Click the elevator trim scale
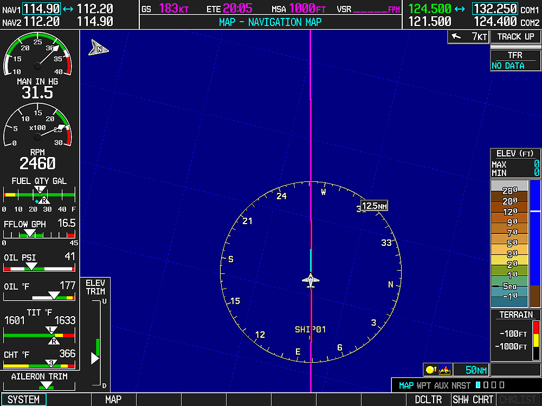The width and height of the screenshot is (542, 406). [x=97, y=344]
